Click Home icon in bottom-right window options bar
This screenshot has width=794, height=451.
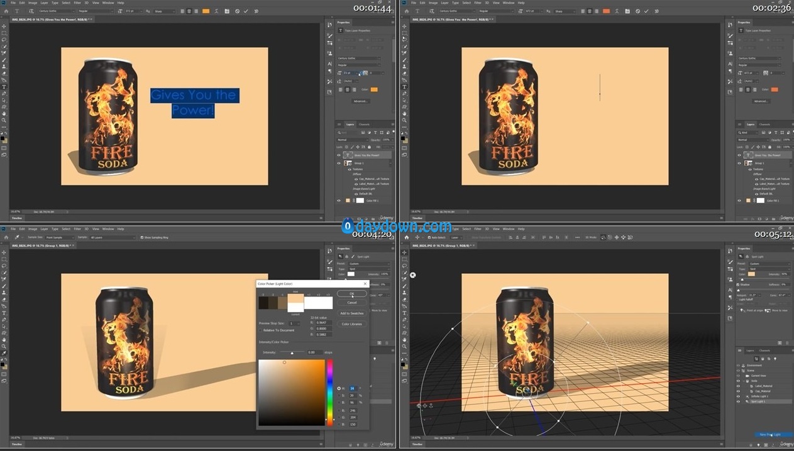point(407,237)
